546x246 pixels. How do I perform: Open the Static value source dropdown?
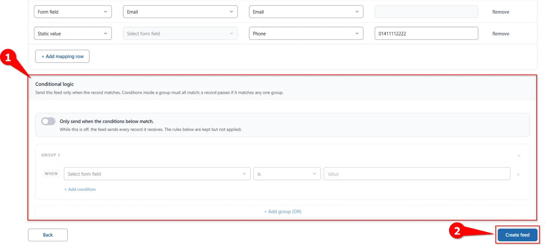73,34
